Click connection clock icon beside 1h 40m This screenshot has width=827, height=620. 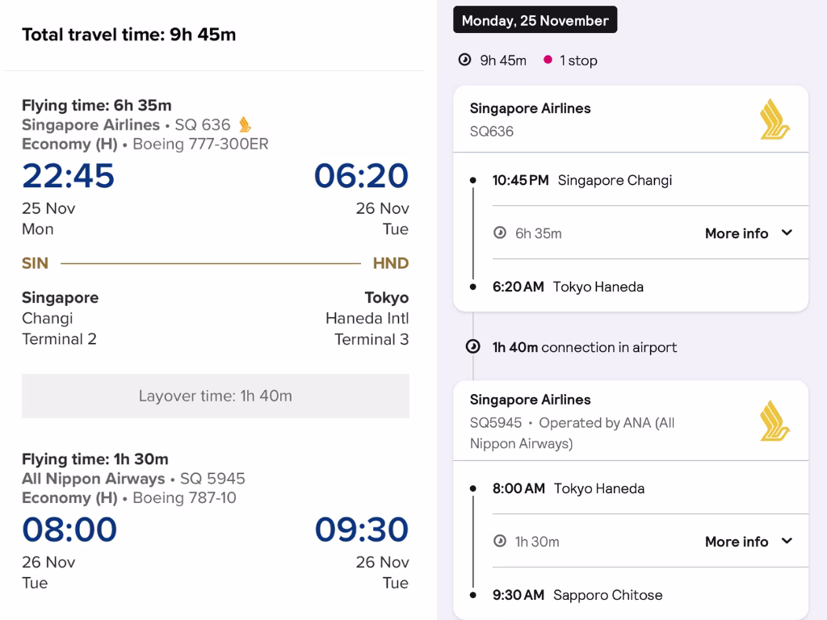coord(473,347)
